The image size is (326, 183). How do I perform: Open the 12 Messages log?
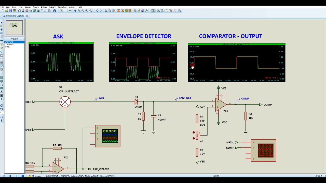pyautogui.click(x=35, y=176)
